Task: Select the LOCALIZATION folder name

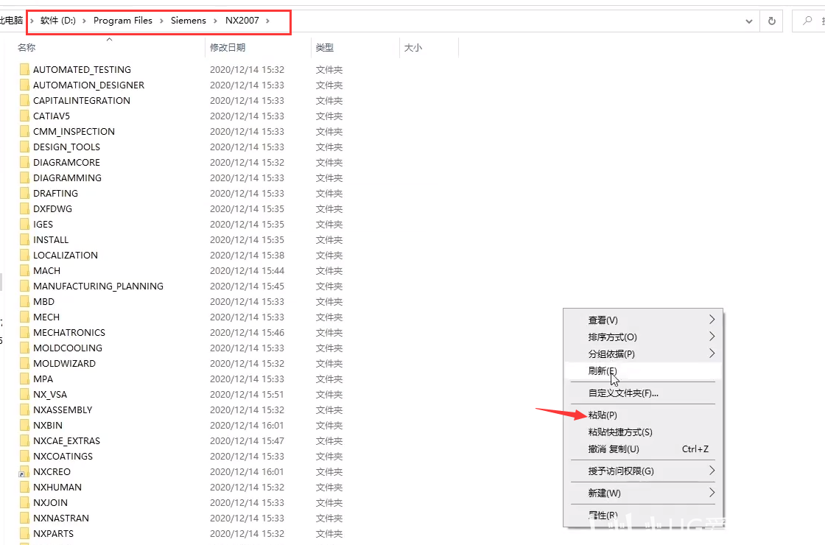Action: pos(66,255)
